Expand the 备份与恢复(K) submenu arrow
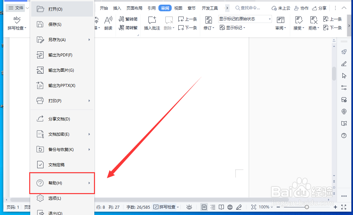 tap(89, 150)
